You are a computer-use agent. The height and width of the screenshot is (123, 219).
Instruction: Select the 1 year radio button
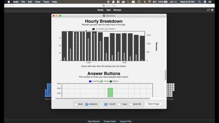pos(119,104)
